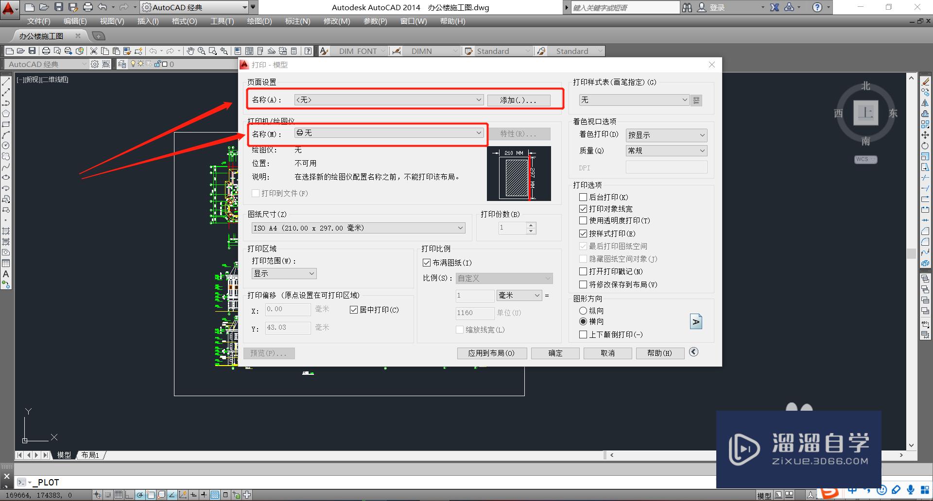Click the drawing area vertical scrollbar thumb
Screen dimensions: 933x501
click(911, 253)
